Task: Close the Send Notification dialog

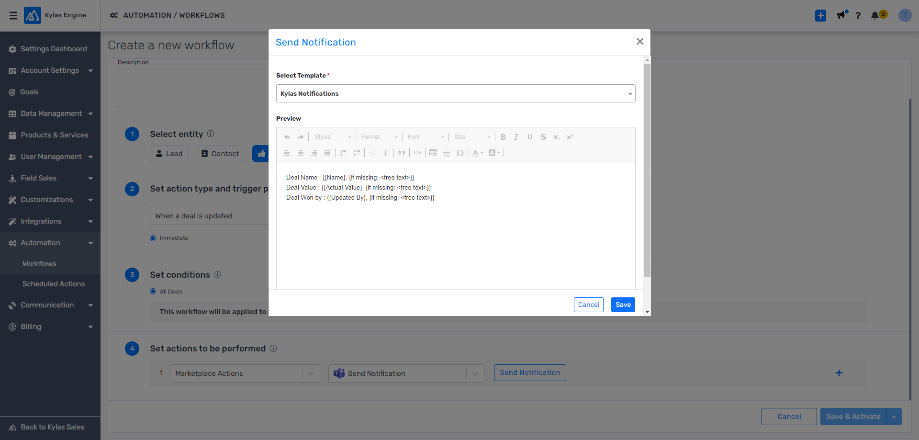Action: [640, 42]
